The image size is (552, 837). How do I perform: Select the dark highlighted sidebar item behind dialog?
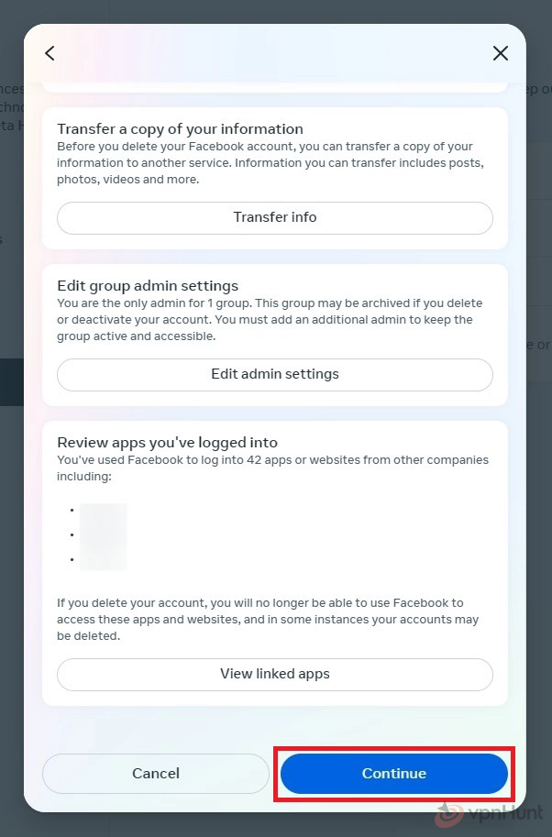coord(12,381)
